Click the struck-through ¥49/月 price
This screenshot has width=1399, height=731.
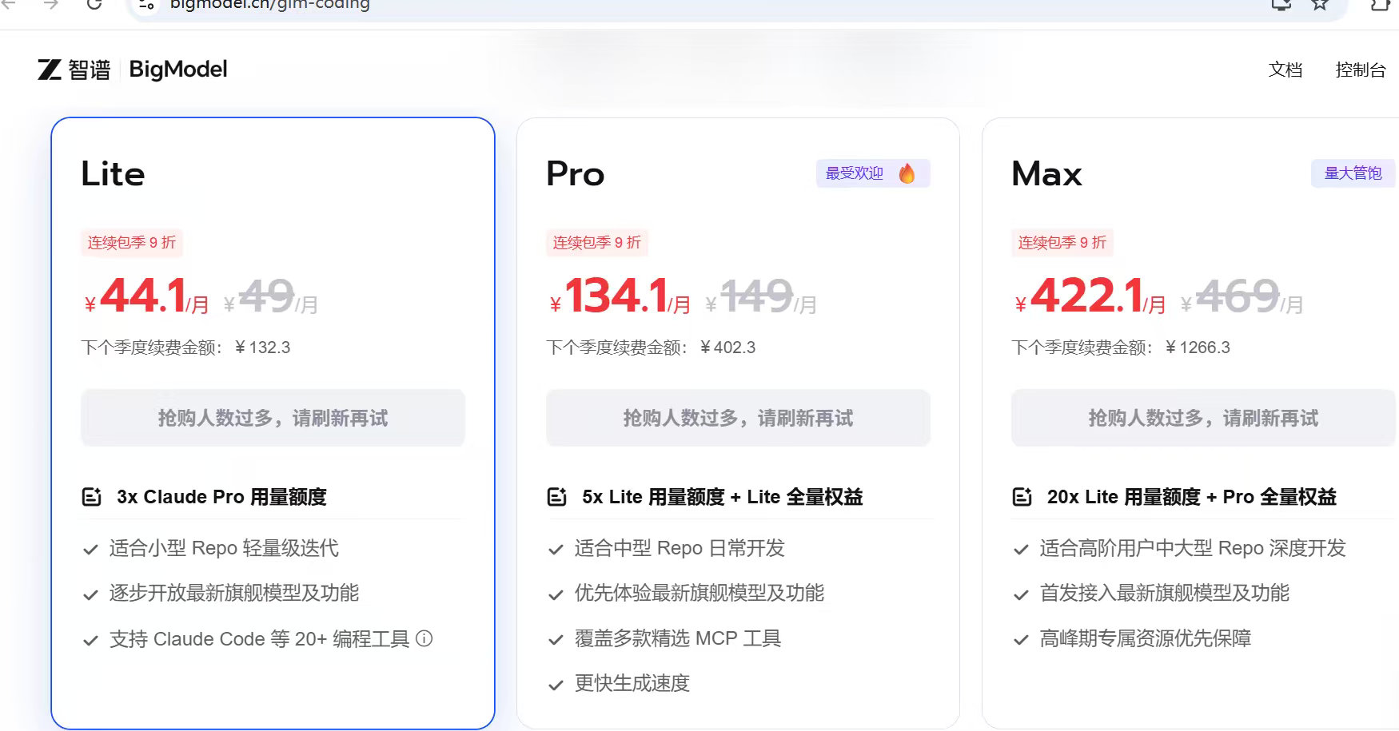271,296
